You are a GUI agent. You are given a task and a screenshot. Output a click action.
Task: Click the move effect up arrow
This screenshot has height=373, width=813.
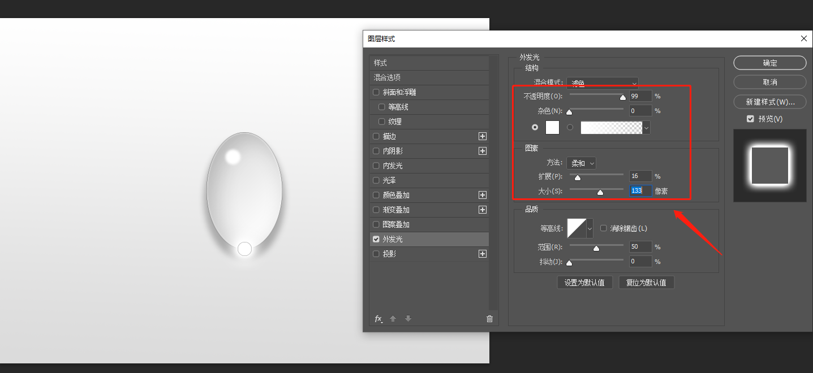(x=393, y=319)
